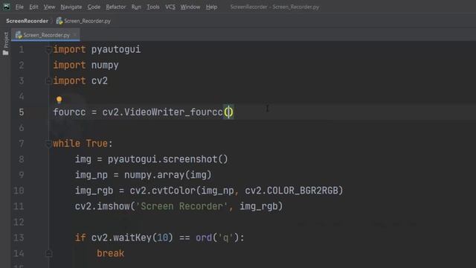
Task: Click 'fourcc' variable on line 5
Action: (69, 112)
